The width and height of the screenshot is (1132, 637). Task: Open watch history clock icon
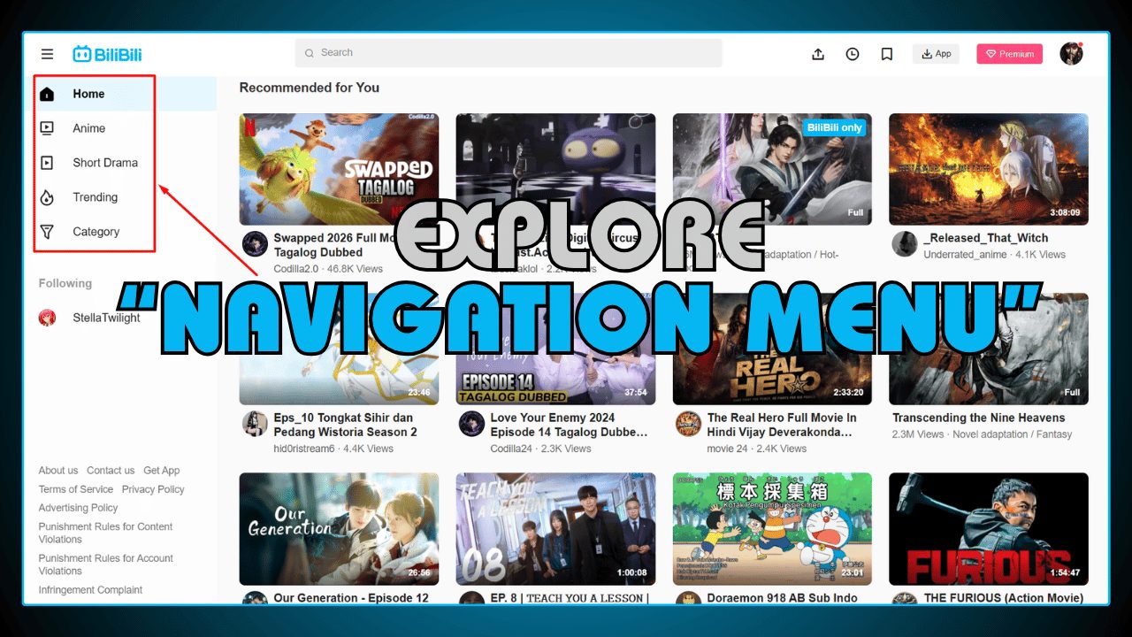(x=853, y=54)
